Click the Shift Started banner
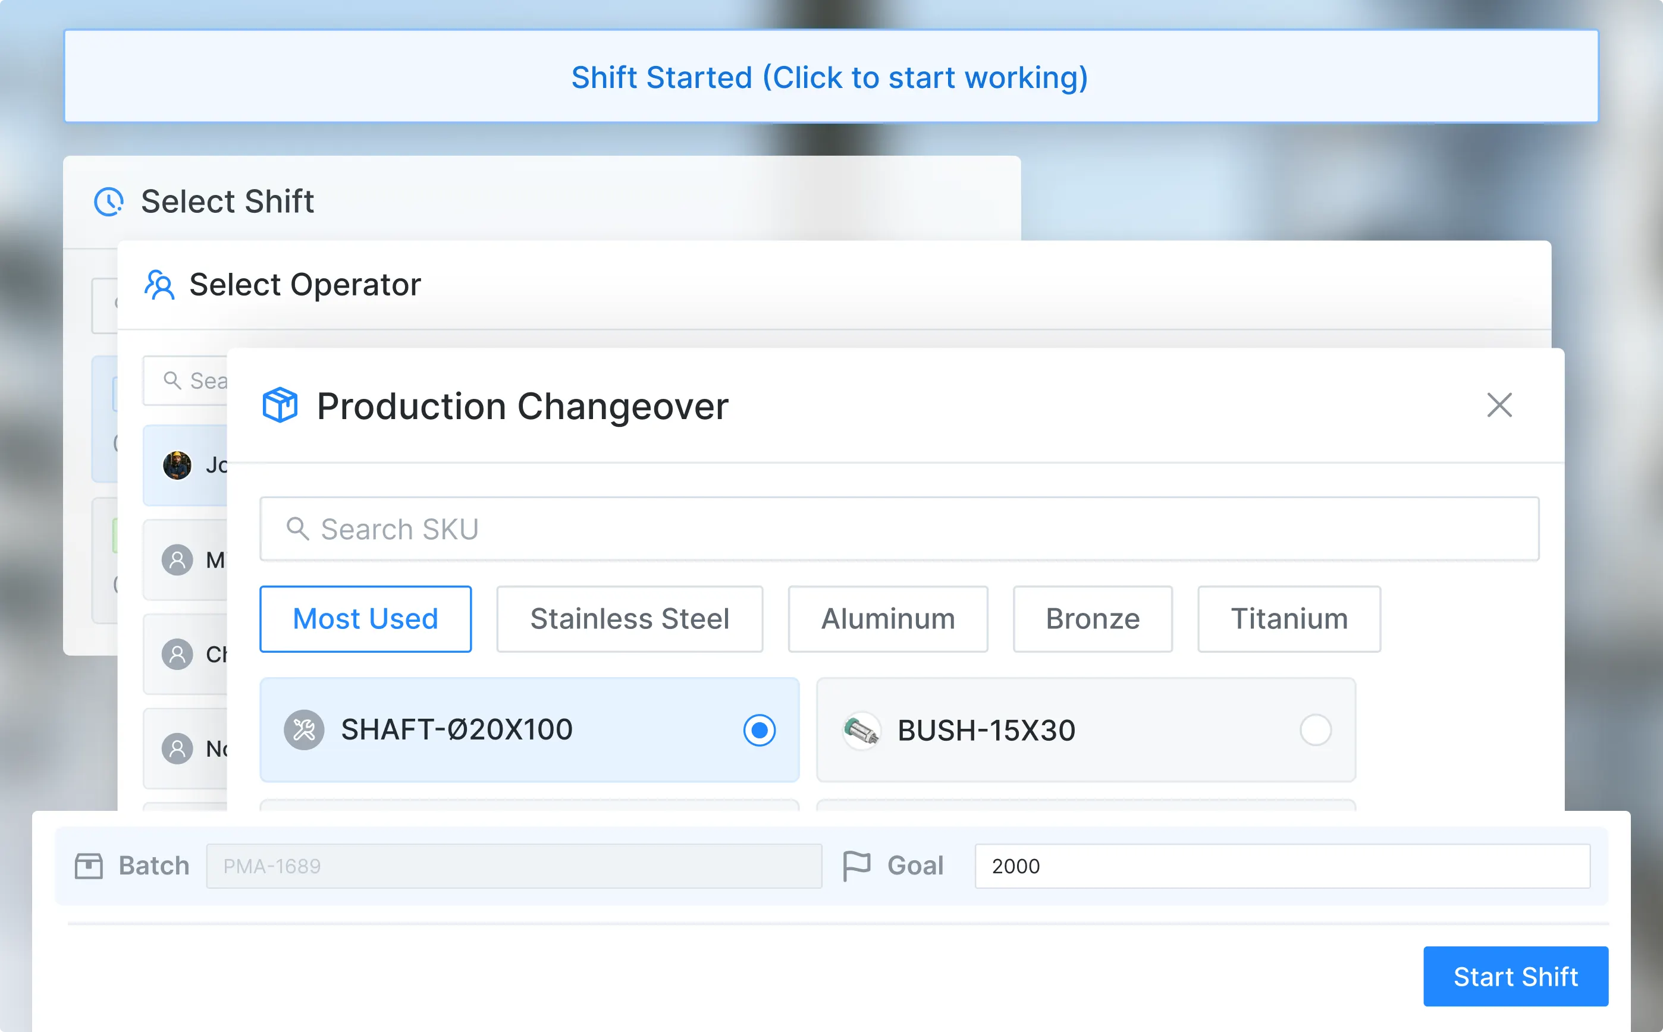 click(x=830, y=75)
